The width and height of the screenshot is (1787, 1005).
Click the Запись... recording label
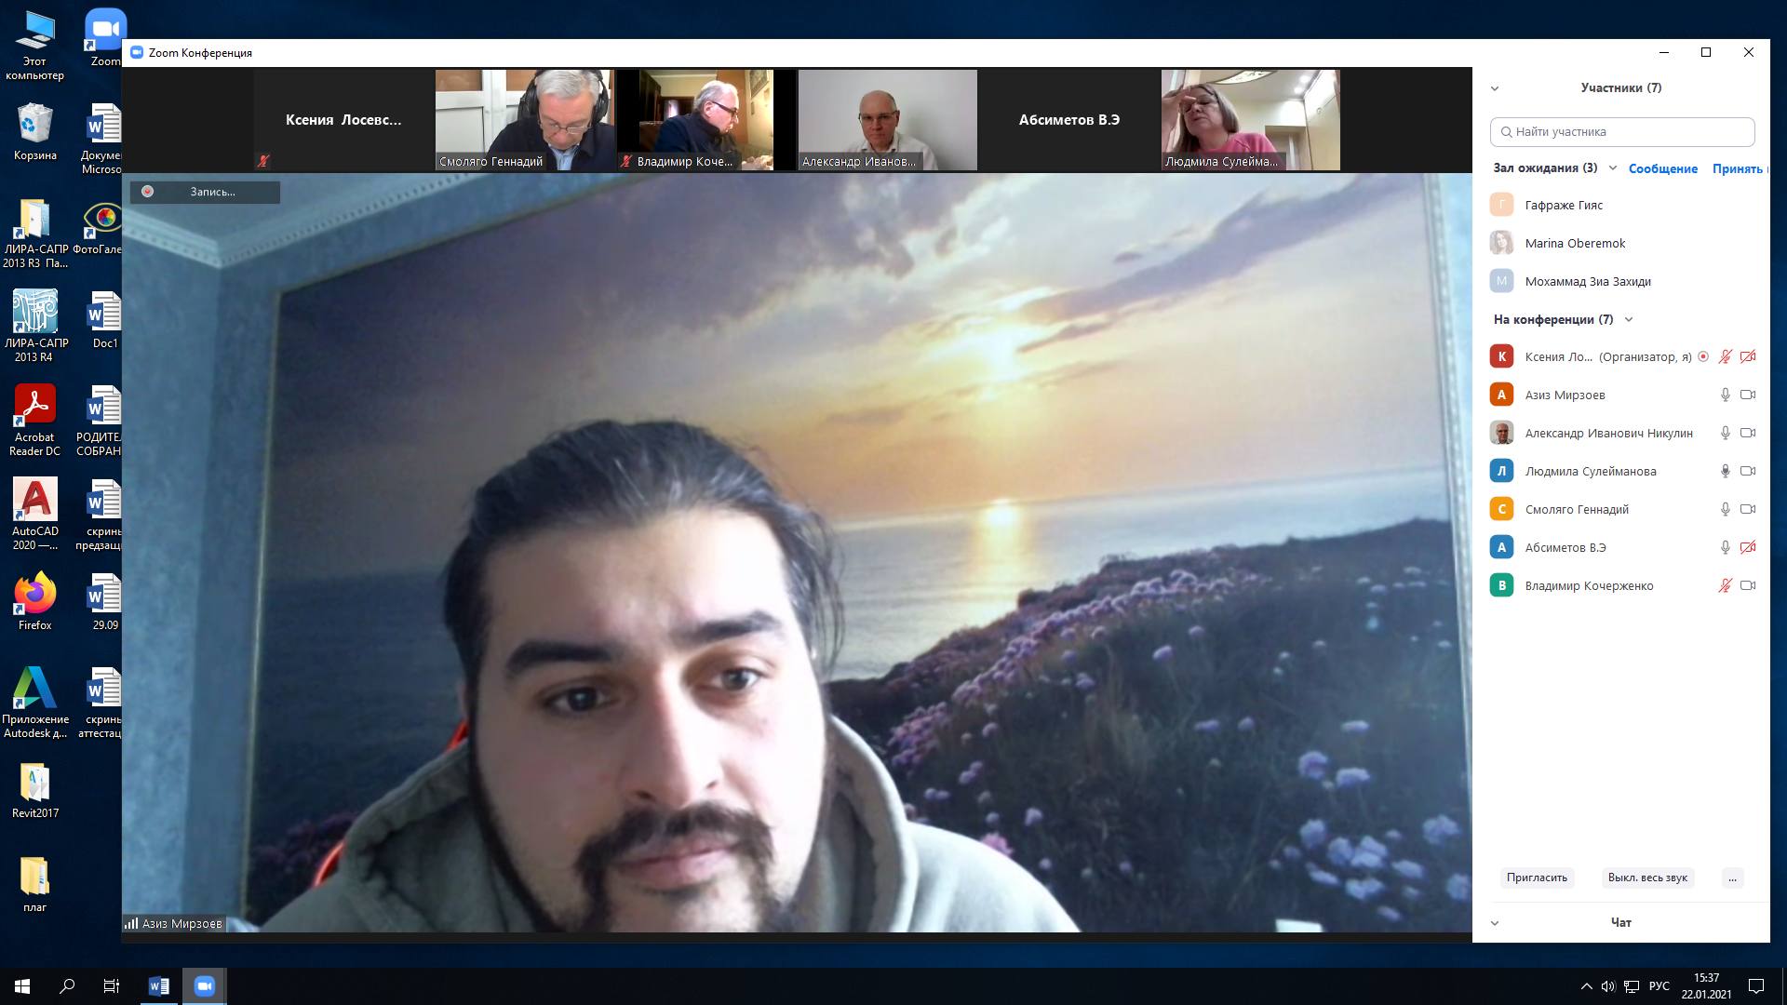(x=212, y=192)
